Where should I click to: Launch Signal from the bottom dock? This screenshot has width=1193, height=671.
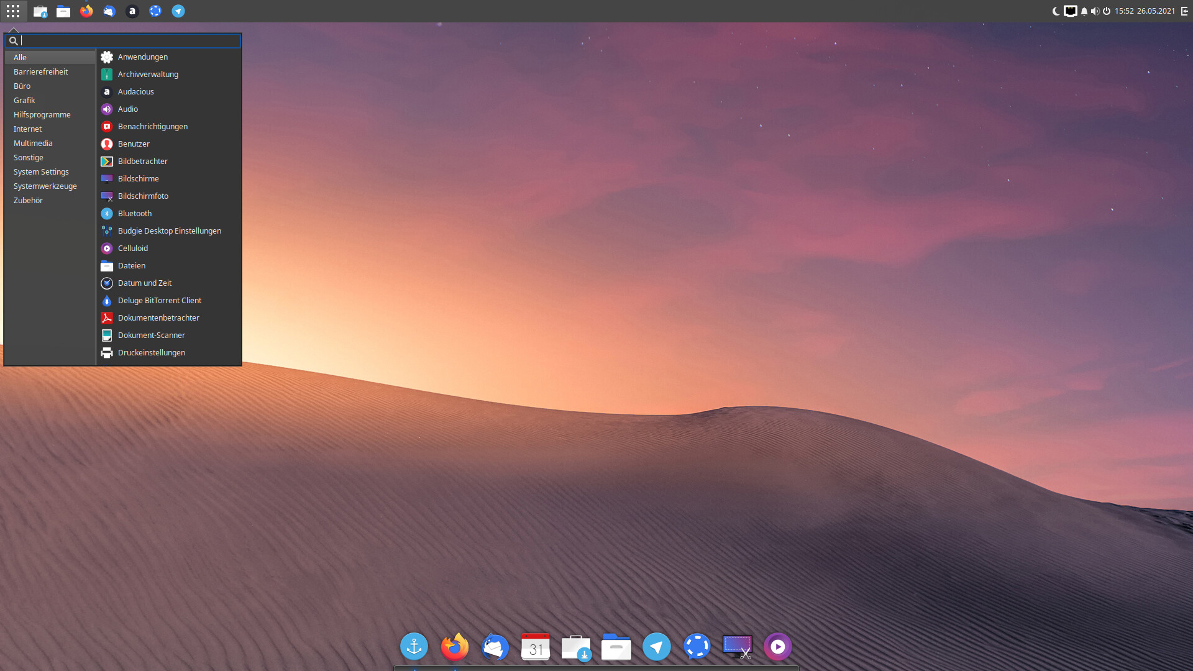pos(697,647)
